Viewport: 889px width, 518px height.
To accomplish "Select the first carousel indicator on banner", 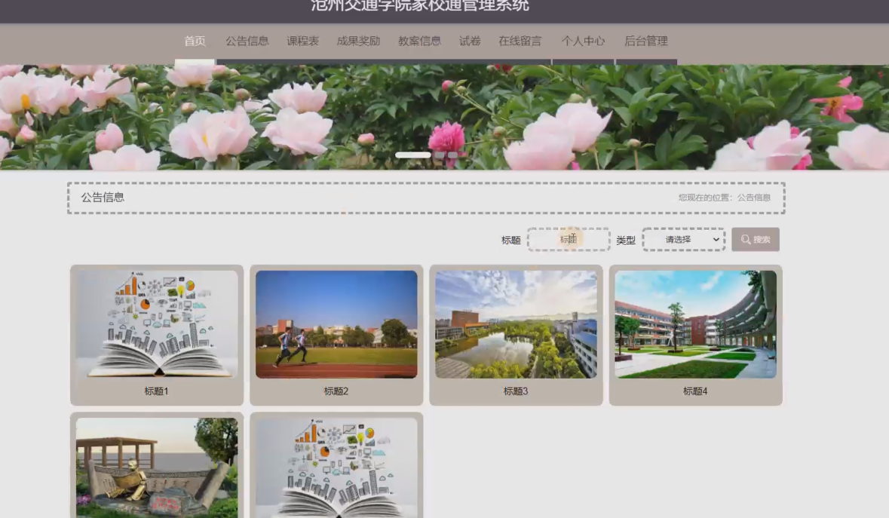I will (412, 155).
